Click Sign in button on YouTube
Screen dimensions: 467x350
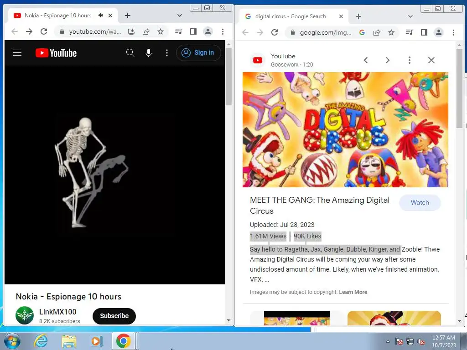pos(198,53)
